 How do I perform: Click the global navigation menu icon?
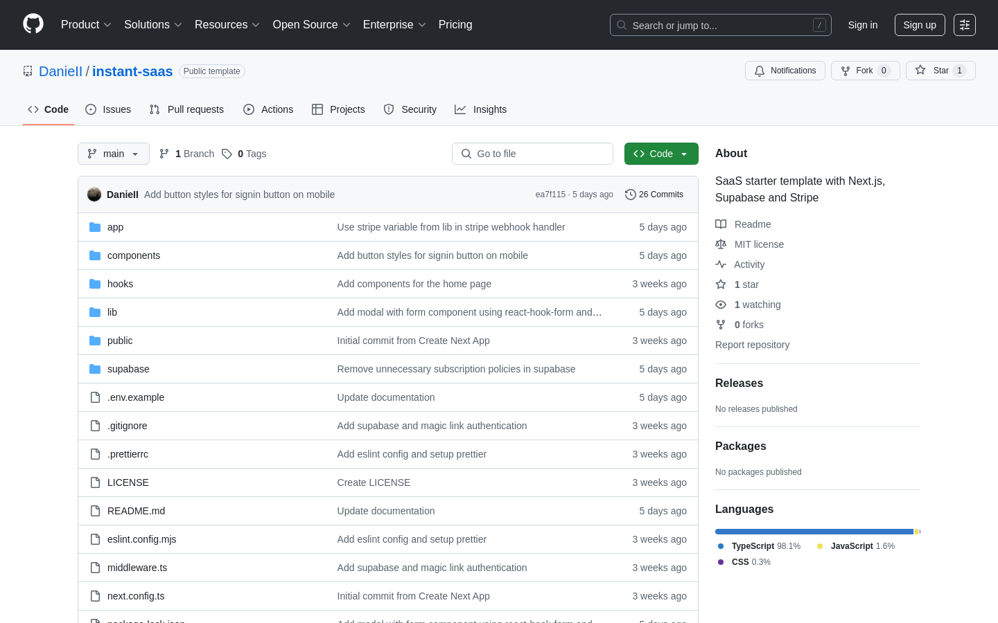point(965,25)
